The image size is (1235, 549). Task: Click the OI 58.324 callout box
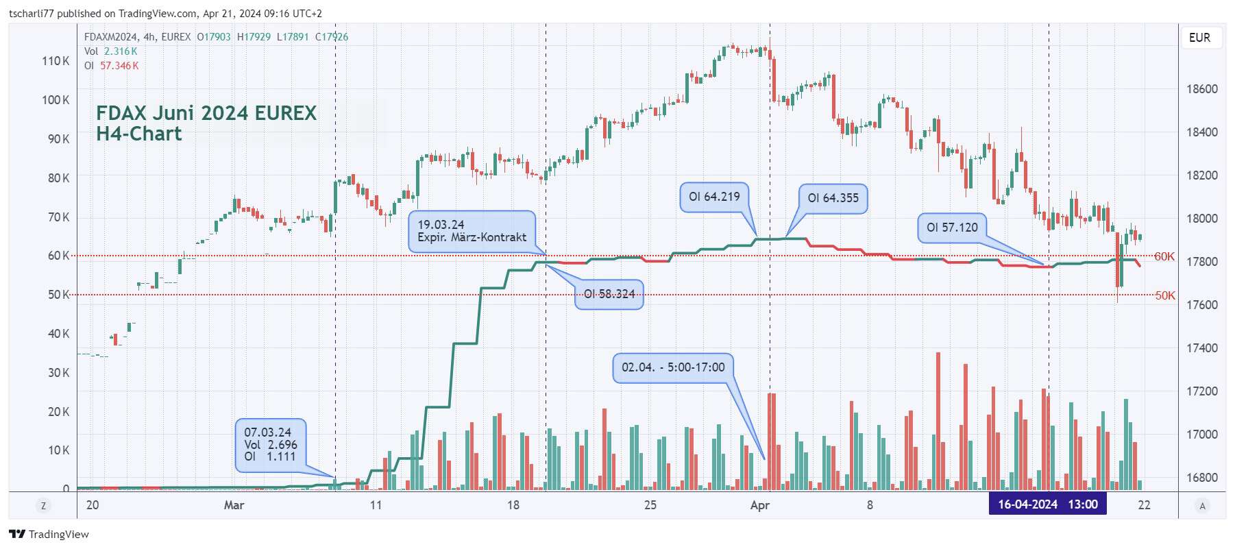[609, 294]
